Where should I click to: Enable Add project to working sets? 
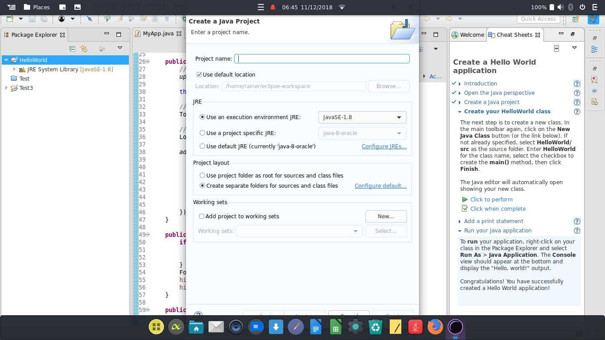(202, 216)
